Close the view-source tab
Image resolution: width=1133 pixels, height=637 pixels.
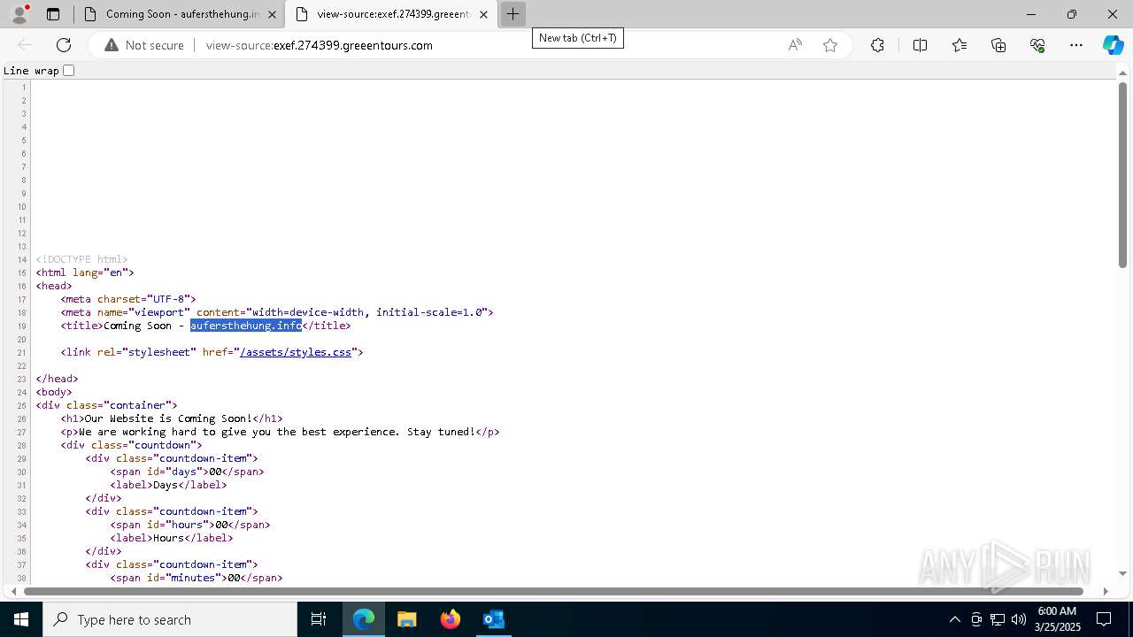(483, 14)
